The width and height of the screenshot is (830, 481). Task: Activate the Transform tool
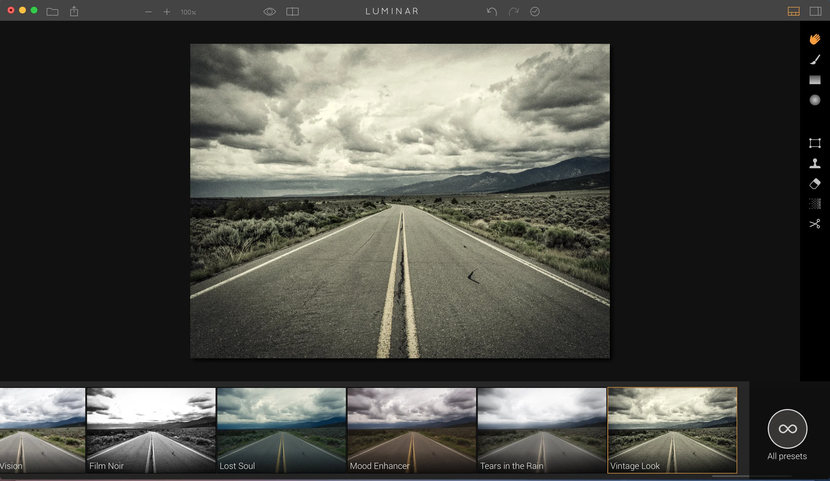pyautogui.click(x=815, y=143)
